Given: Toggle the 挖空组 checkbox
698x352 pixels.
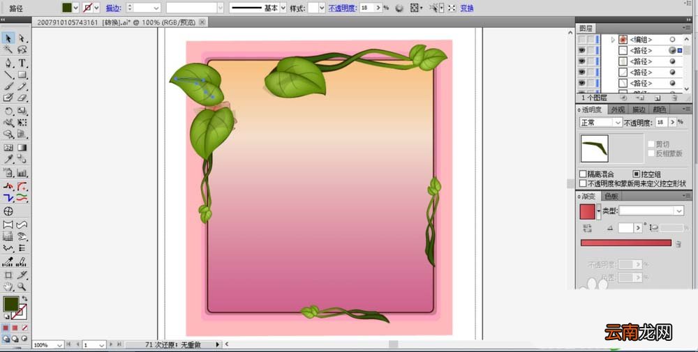Looking at the screenshot, I should 637,174.
